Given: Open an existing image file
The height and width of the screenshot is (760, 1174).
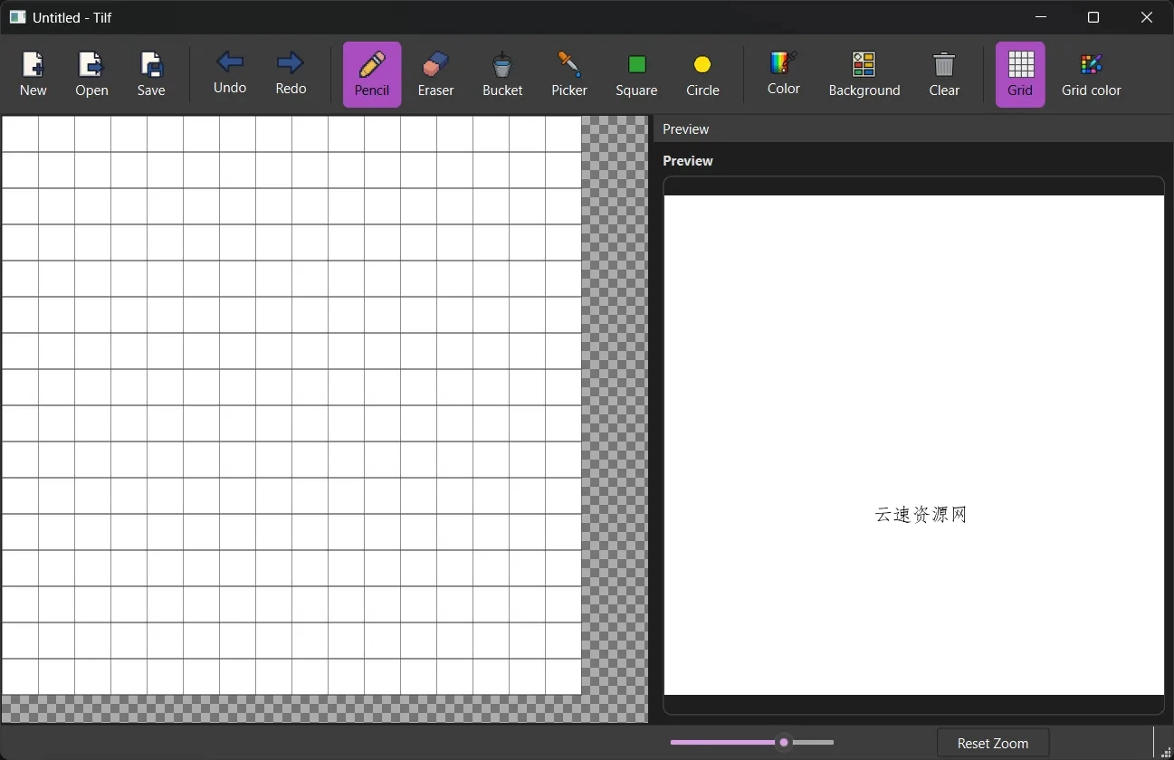Looking at the screenshot, I should point(91,74).
